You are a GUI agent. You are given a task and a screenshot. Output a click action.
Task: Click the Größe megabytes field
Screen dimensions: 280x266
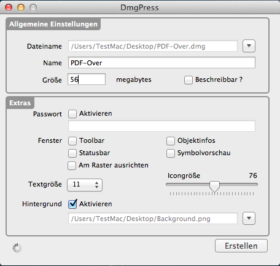[x=87, y=79]
